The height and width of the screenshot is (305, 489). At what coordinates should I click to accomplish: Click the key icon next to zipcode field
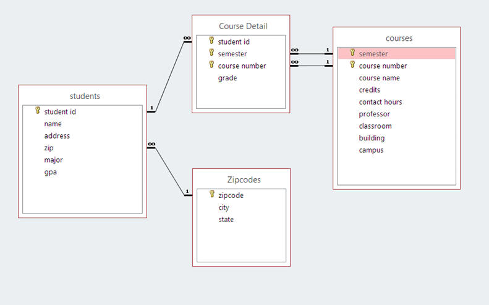(211, 195)
